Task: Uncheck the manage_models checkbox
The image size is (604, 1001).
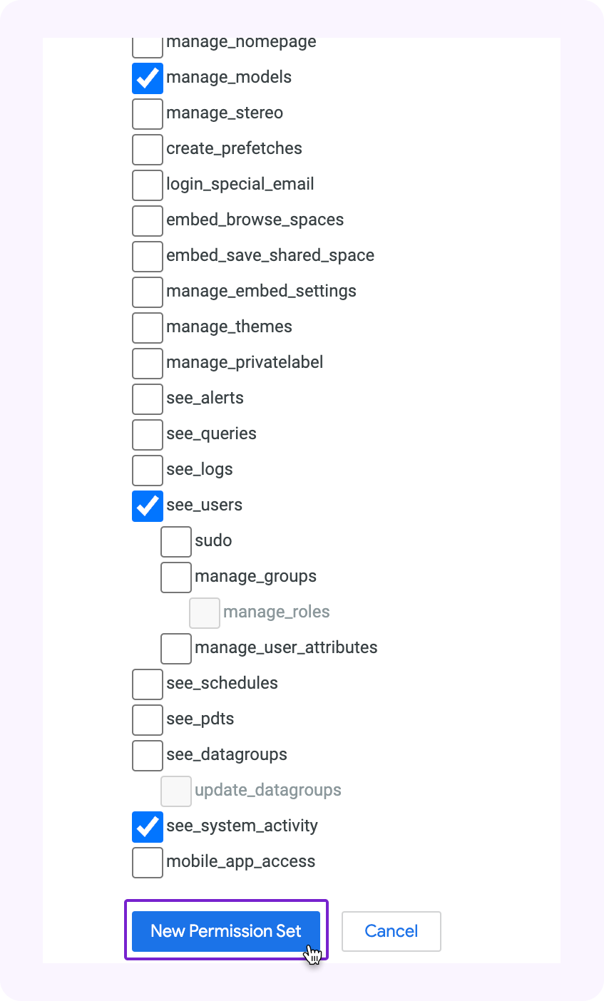Action: point(148,78)
